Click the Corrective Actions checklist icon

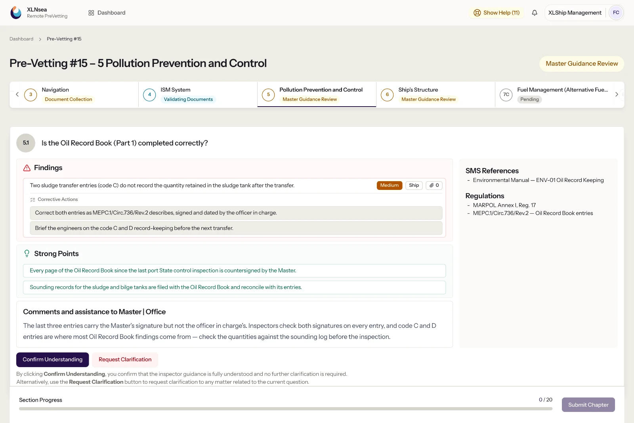(x=32, y=200)
